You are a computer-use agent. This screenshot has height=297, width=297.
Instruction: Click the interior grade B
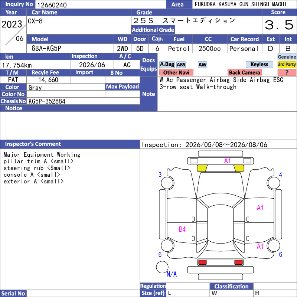pos(288,49)
